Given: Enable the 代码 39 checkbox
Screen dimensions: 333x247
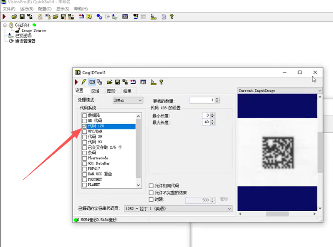Looking at the screenshot, I should click(x=85, y=137).
